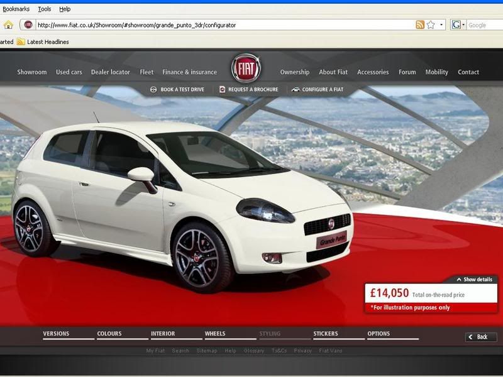Open the Used cars page
503x377 pixels.
point(69,72)
